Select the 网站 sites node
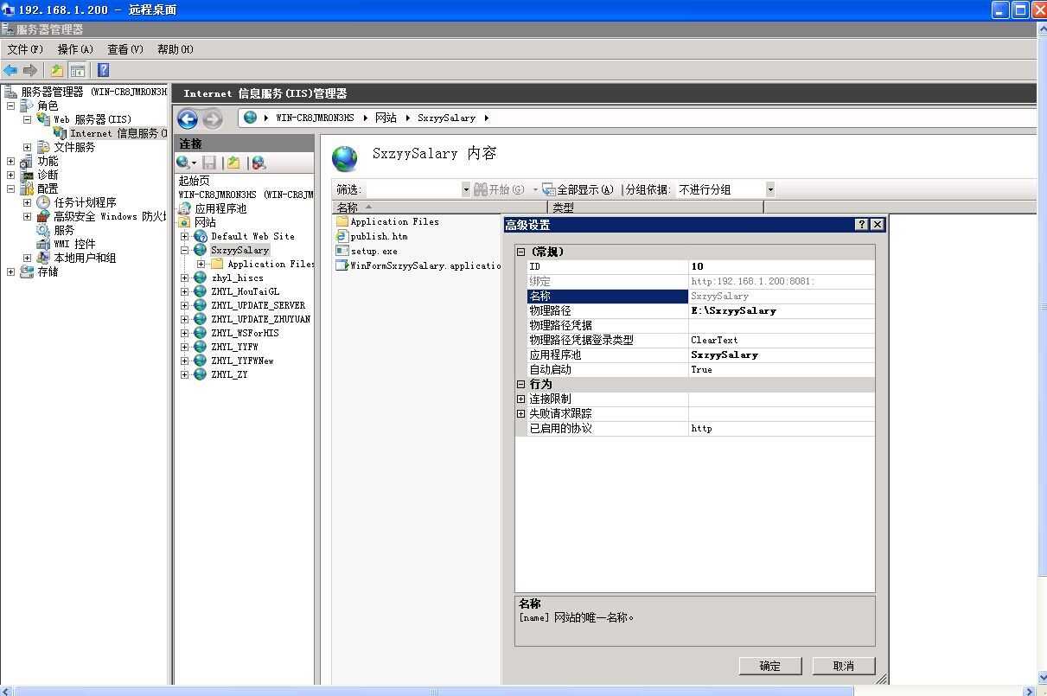The height and width of the screenshot is (696, 1047). coord(205,222)
